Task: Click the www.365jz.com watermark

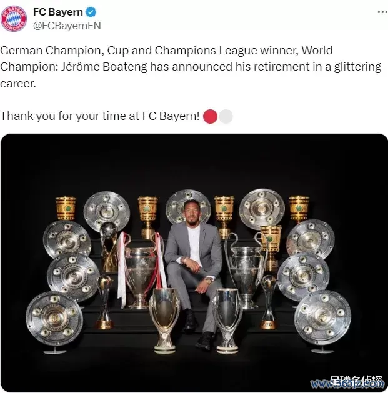Action: pyautogui.click(x=347, y=384)
